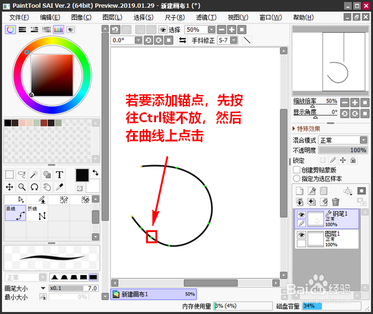373x314 pixels.
Task: Zoom out using navigator minus button
Action: tap(344, 102)
